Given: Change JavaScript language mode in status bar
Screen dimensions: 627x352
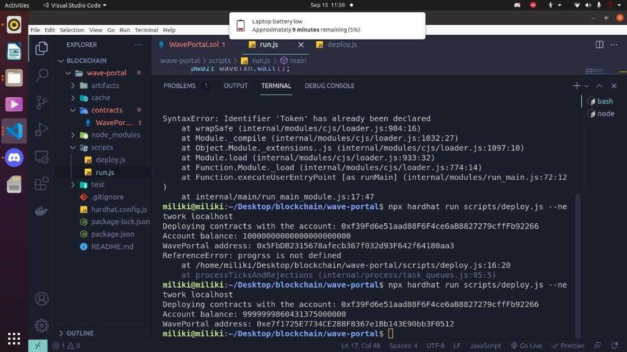Looking at the screenshot, I should coord(485,346).
